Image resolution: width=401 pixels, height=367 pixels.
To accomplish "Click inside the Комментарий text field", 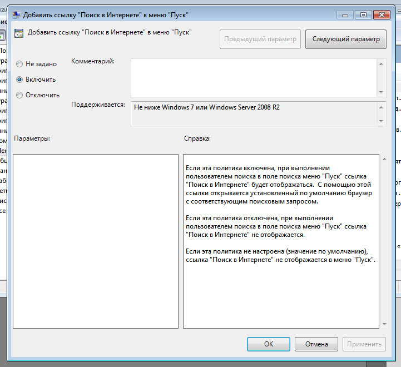I will (x=253, y=78).
